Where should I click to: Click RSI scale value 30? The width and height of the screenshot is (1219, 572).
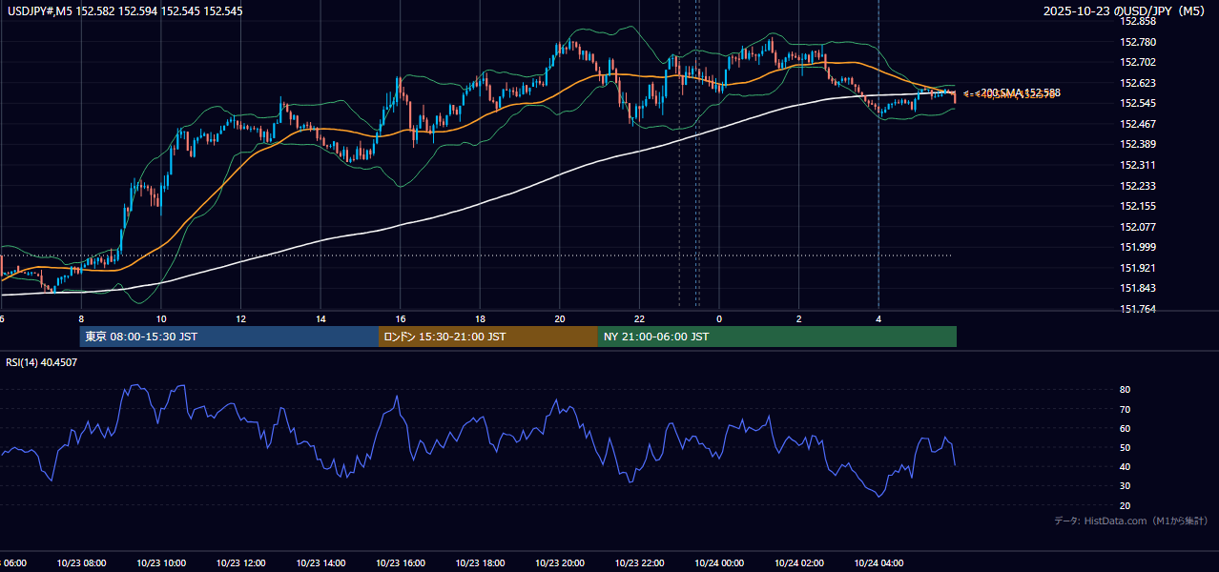click(x=1126, y=486)
